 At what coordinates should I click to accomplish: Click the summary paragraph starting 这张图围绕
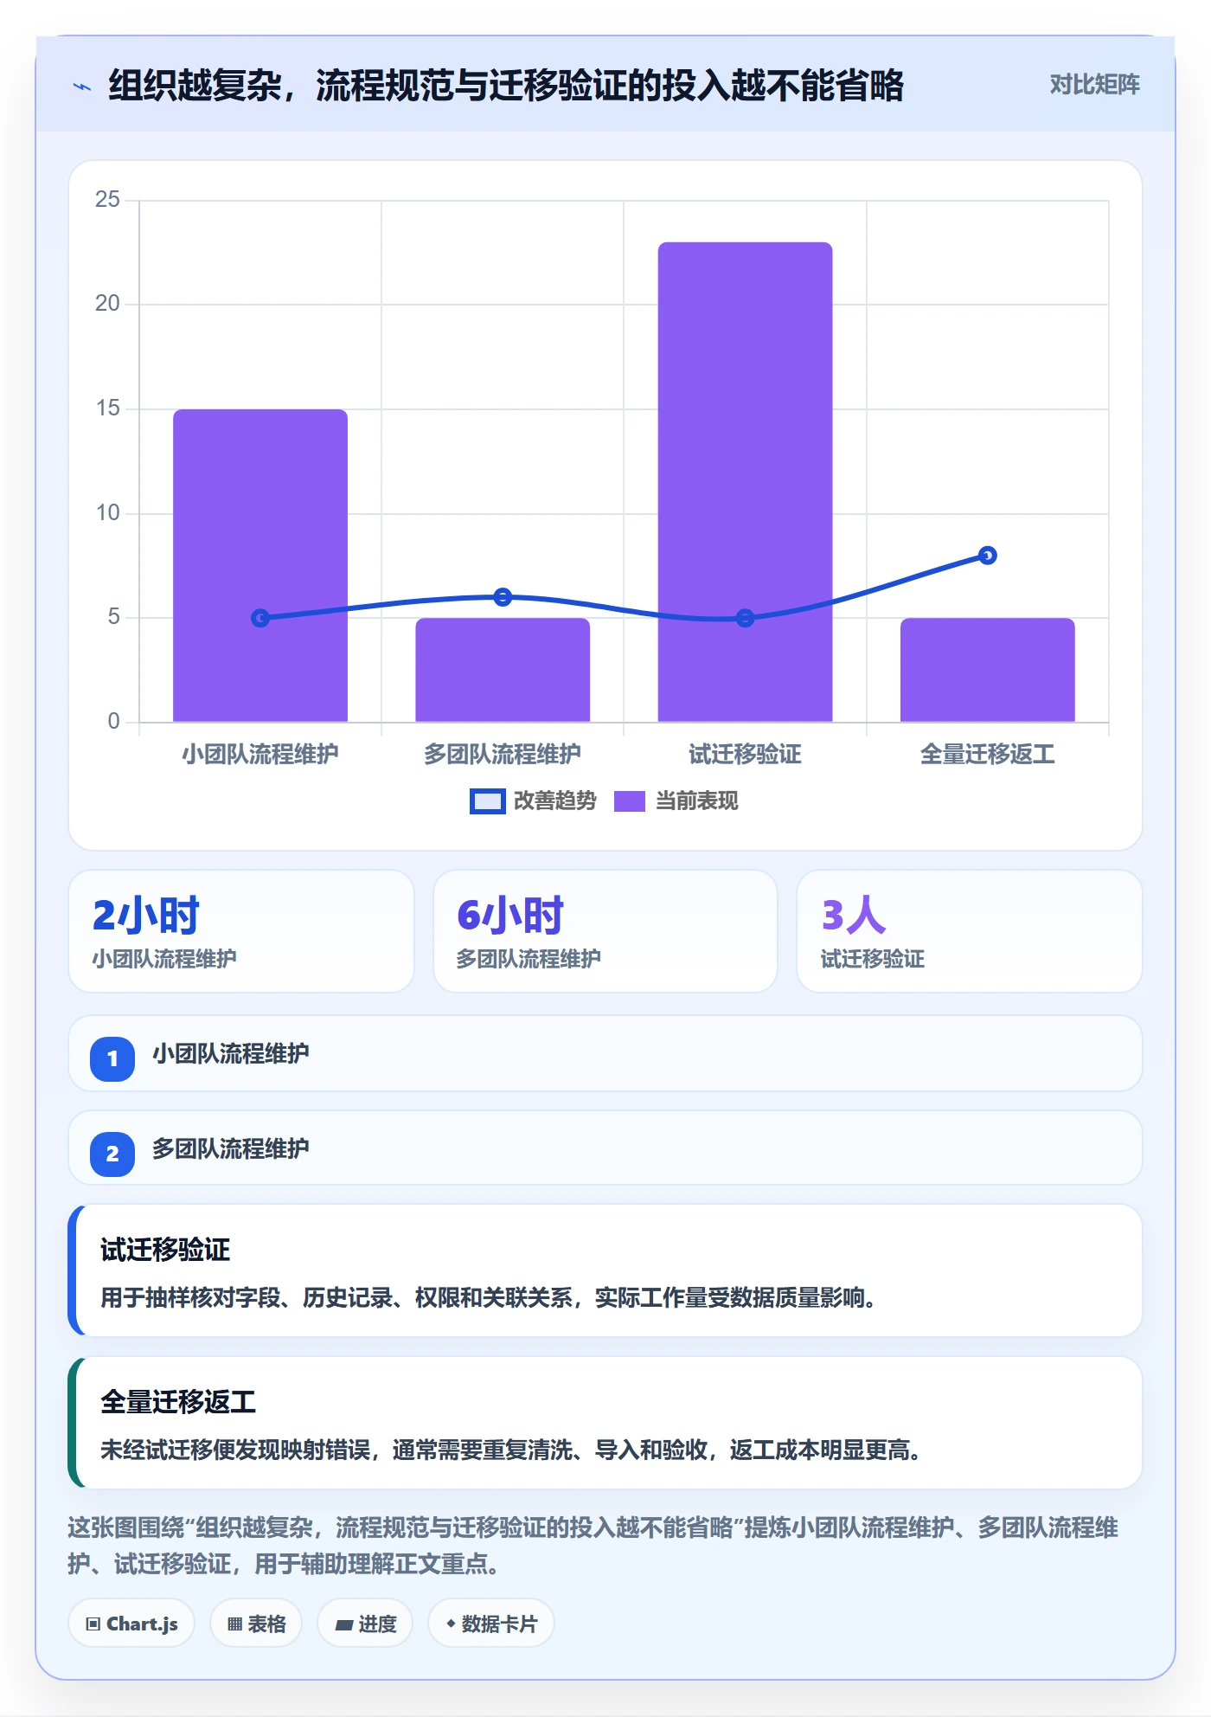click(x=593, y=1546)
